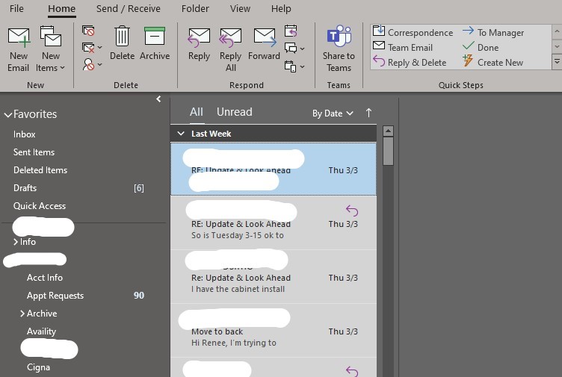
Task: Open the Send / Receive tab
Action: coord(129,9)
